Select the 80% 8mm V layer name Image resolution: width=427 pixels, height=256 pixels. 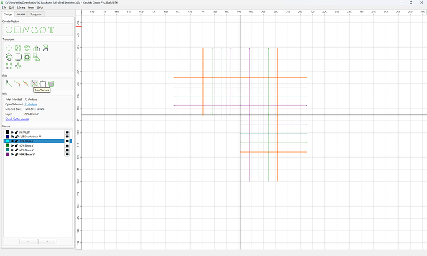(27, 155)
